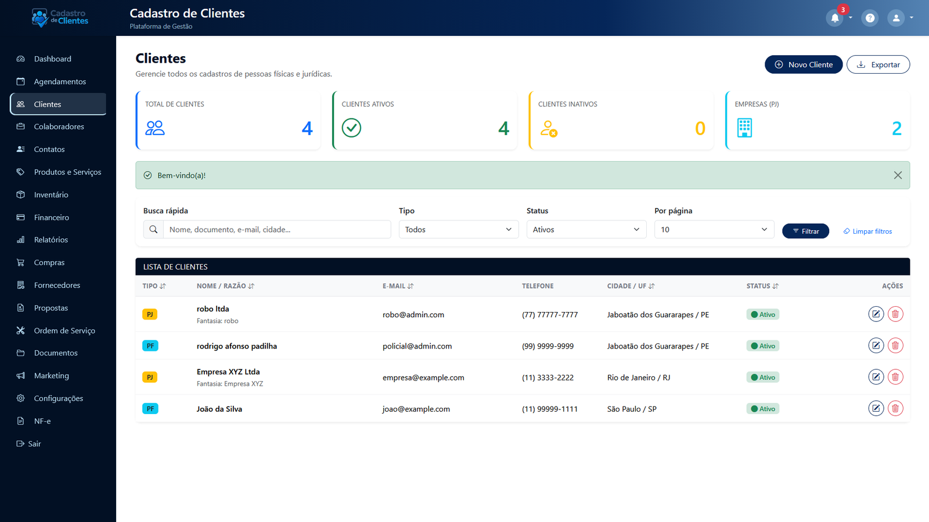The image size is (929, 522).
Task: Navigate to the Agendamentos menu item
Action: [x=60, y=81]
